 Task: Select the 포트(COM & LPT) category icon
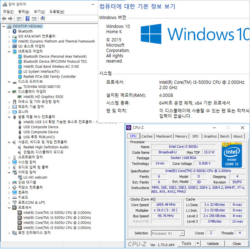tap(15, 203)
